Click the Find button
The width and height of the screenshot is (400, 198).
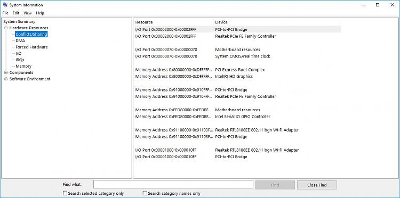(x=275, y=185)
